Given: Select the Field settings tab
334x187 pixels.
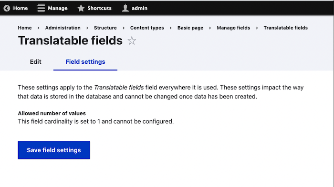Looking at the screenshot, I should [85, 62].
